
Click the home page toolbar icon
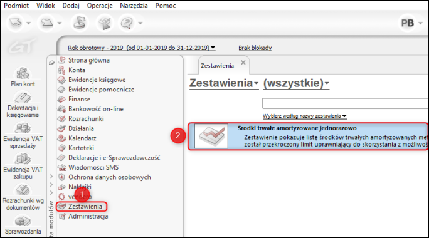click(80, 23)
